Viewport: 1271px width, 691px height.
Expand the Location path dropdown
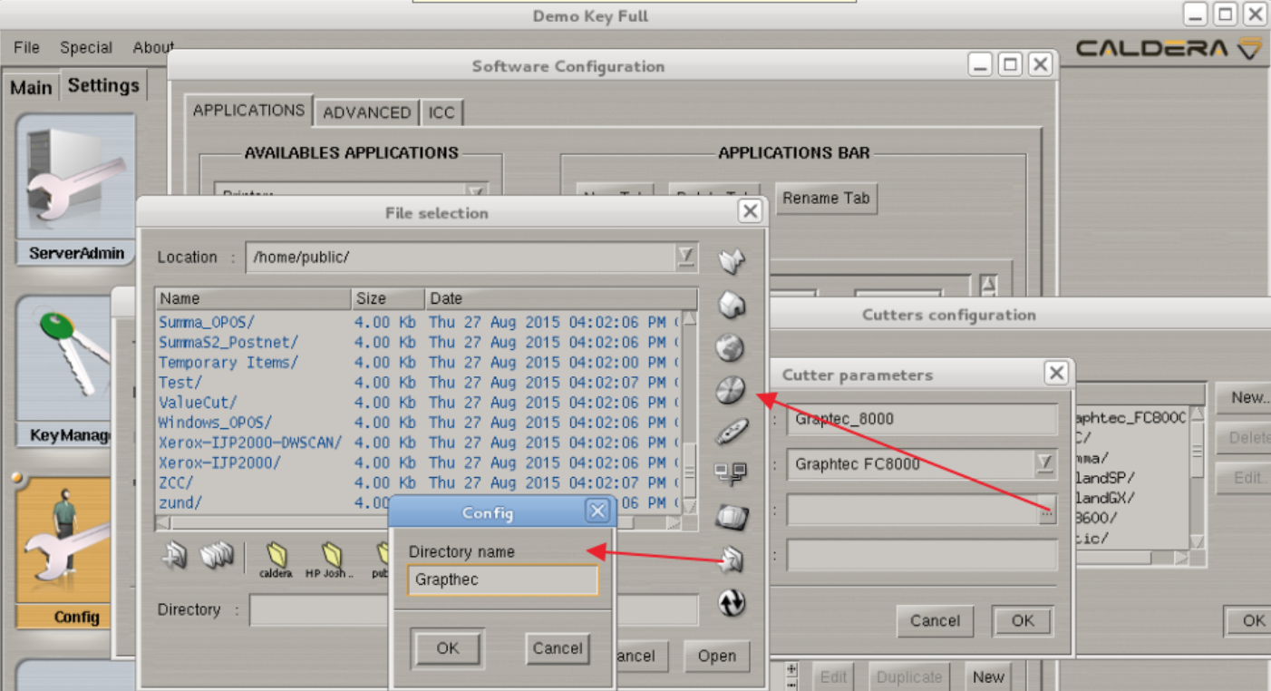coord(686,257)
